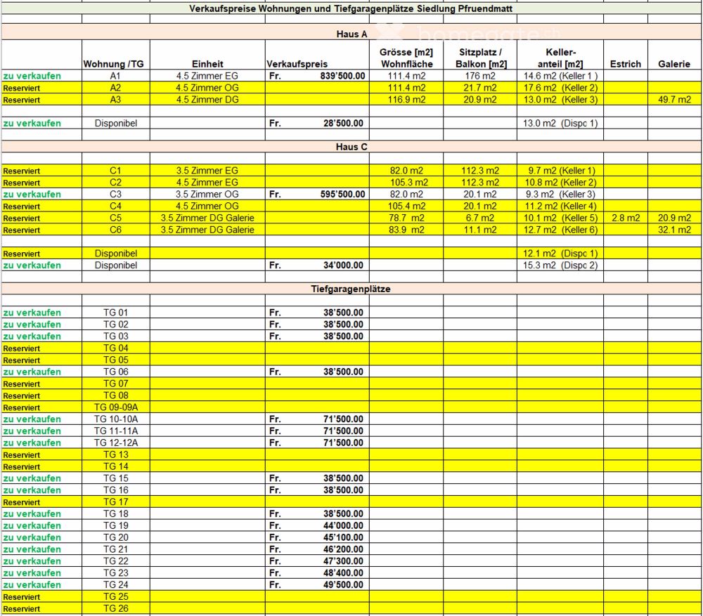This screenshot has height=616, width=703.
Task: Click the 176 m2 Sitzplatz cell
Action: click(x=479, y=76)
